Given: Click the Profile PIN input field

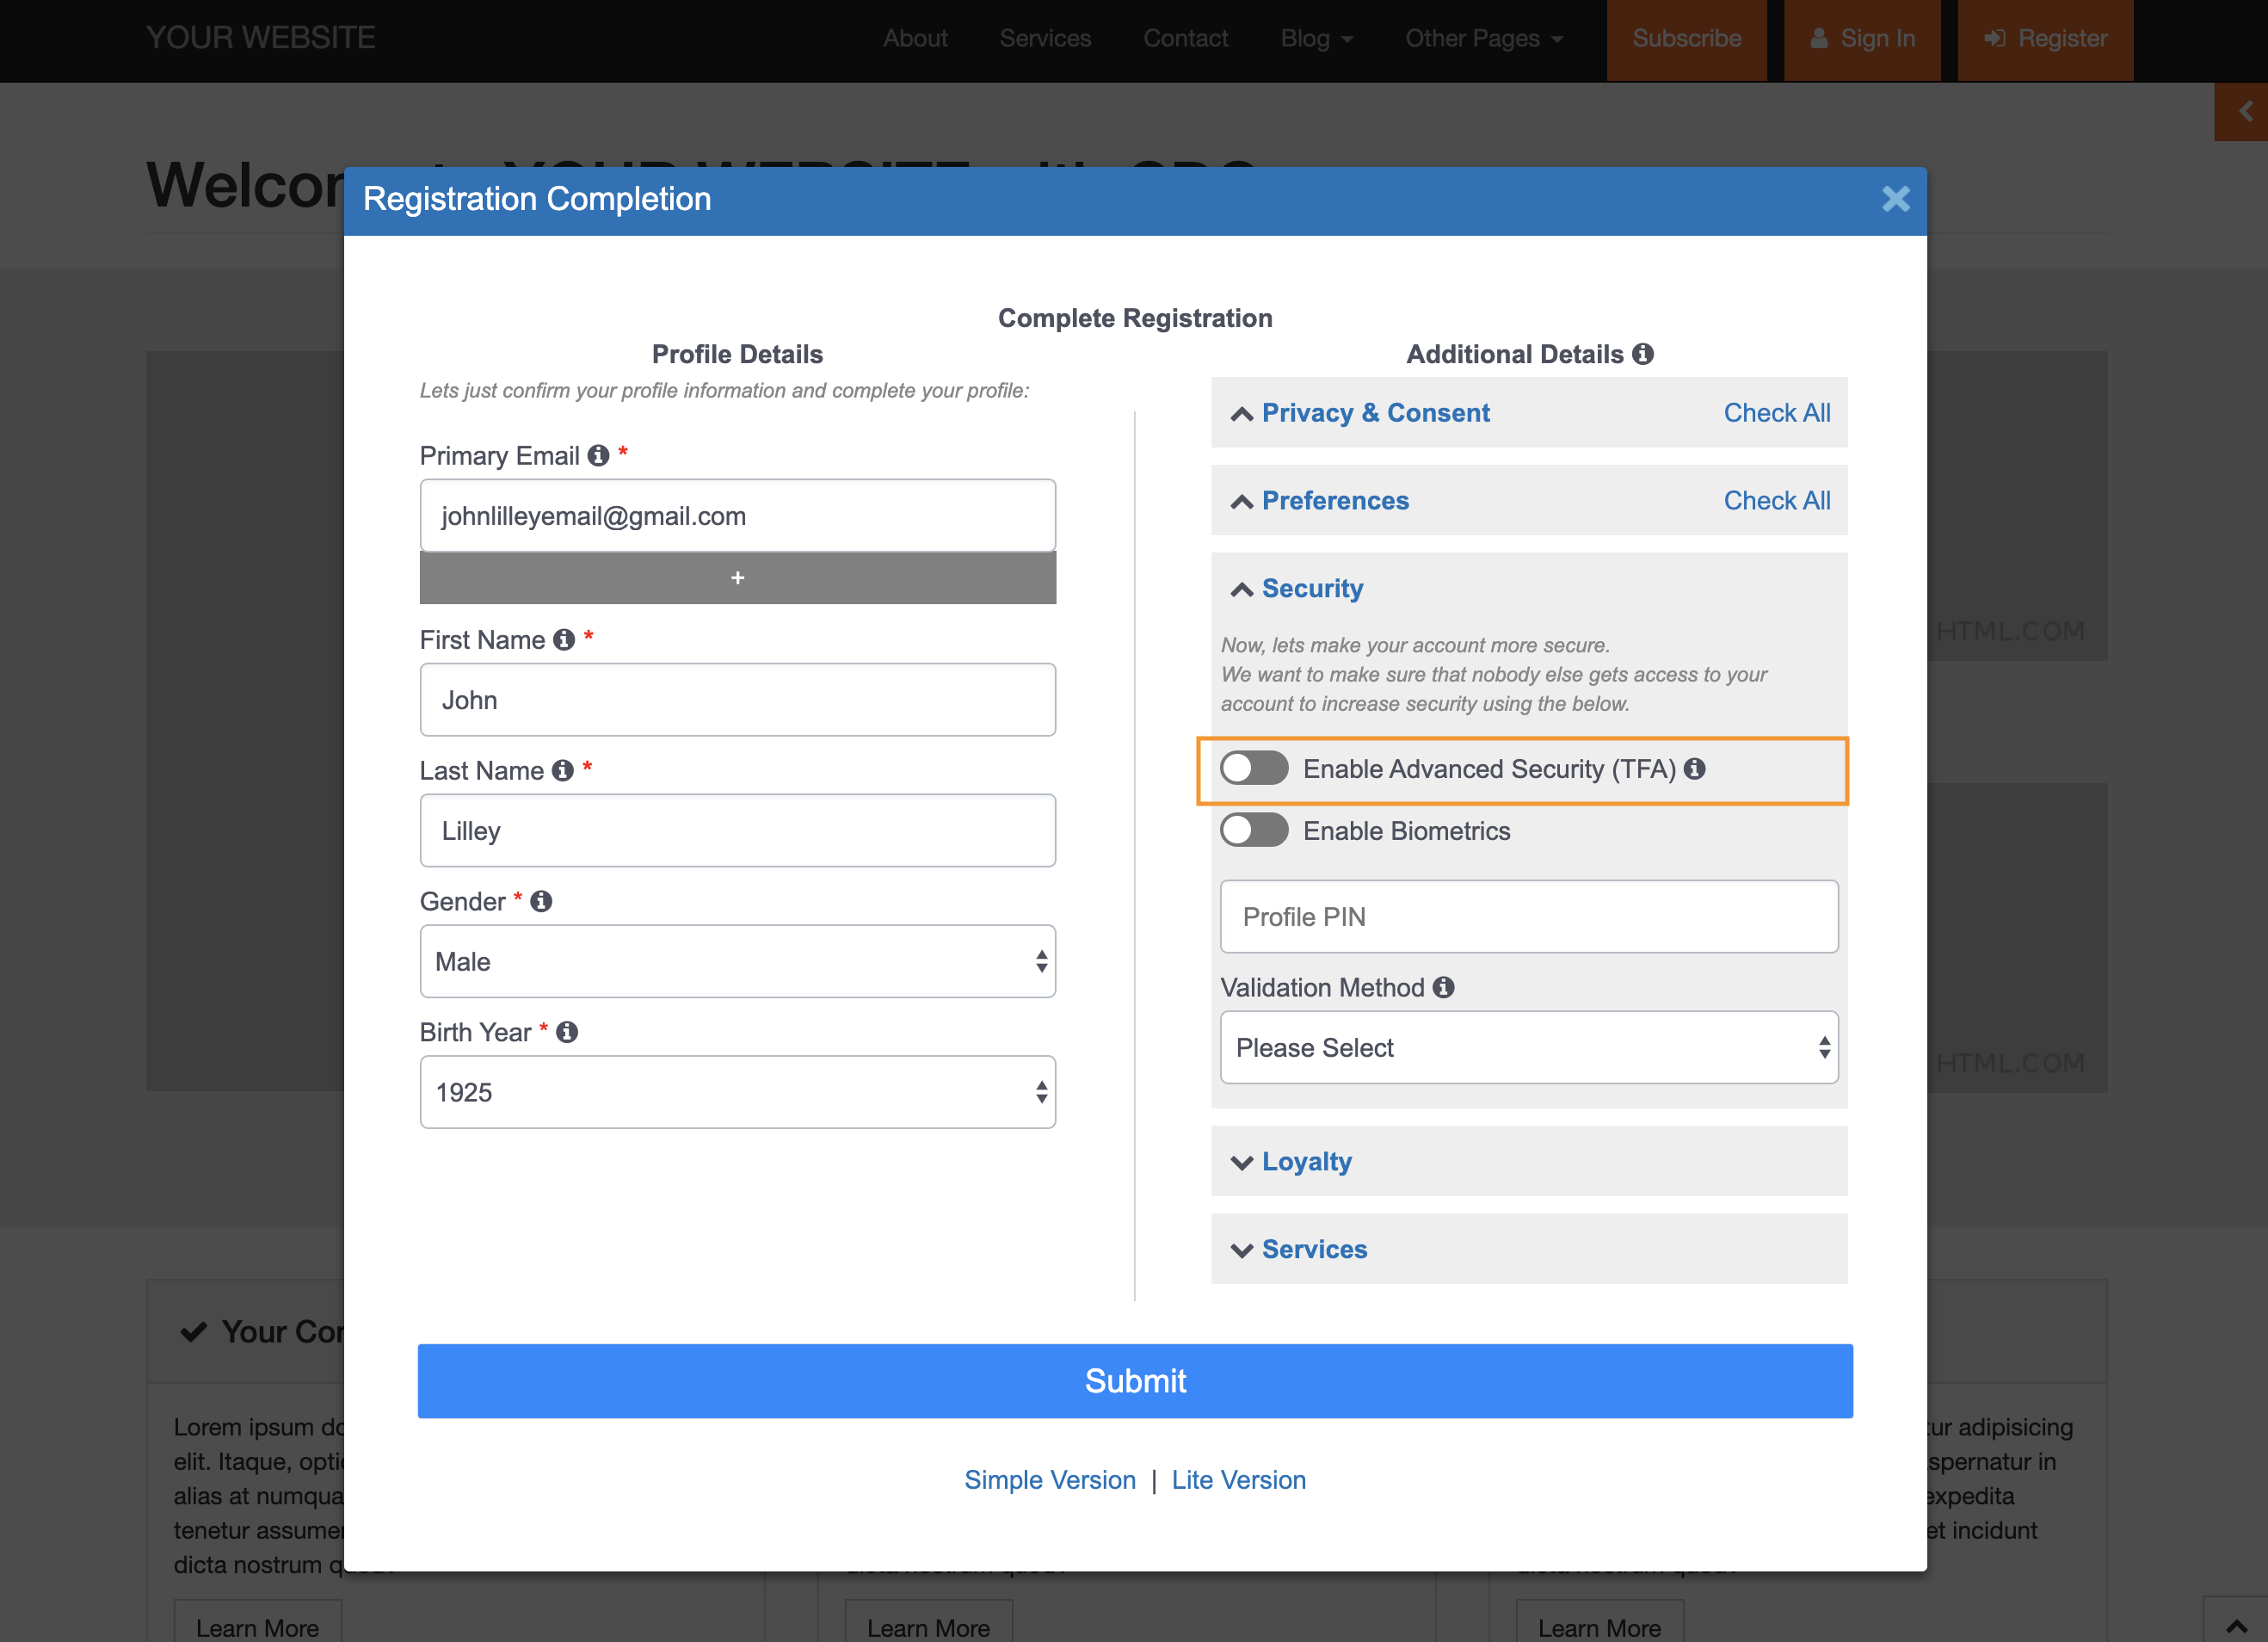Looking at the screenshot, I should tap(1528, 917).
